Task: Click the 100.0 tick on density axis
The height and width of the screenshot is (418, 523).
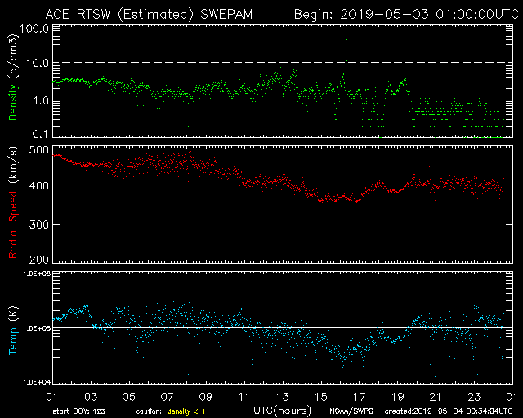Action: (x=34, y=28)
